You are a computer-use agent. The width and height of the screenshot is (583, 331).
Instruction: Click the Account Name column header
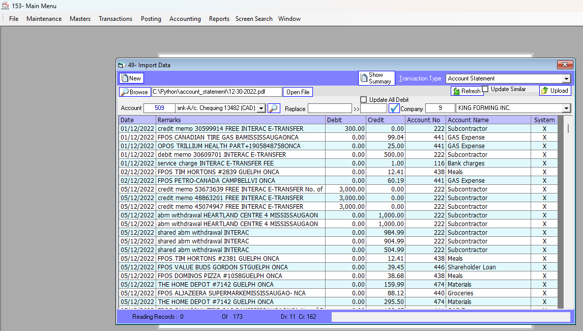pos(488,120)
